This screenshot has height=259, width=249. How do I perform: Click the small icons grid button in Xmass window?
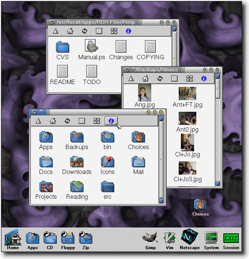[189, 79]
